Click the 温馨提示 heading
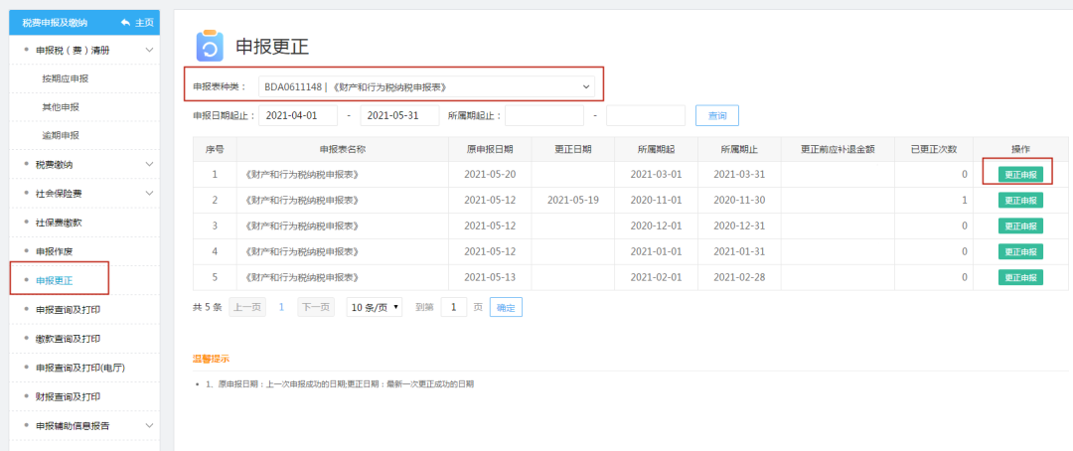The image size is (1073, 451). tap(211, 359)
